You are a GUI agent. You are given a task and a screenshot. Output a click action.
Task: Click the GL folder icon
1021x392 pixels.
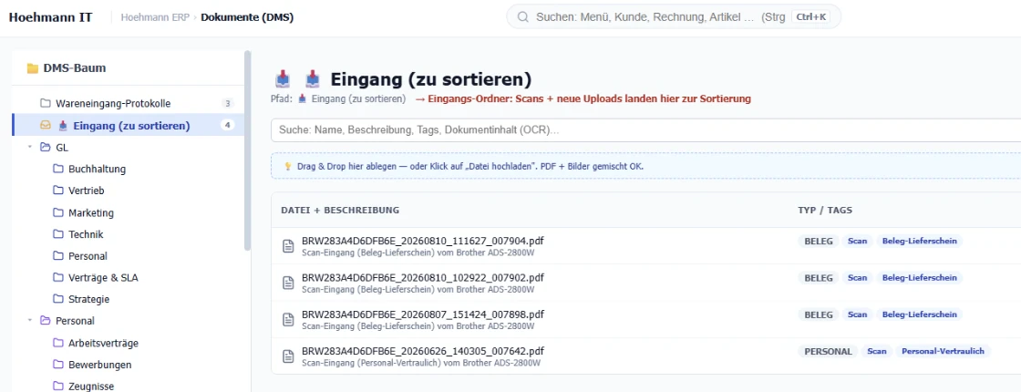pyautogui.click(x=45, y=147)
